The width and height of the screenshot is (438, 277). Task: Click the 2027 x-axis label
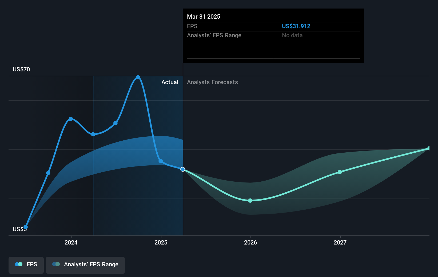pyautogui.click(x=340, y=242)
